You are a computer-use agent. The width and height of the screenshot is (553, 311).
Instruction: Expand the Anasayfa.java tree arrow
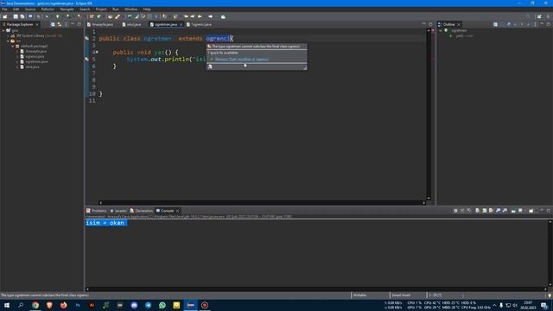pyautogui.click(x=17, y=51)
